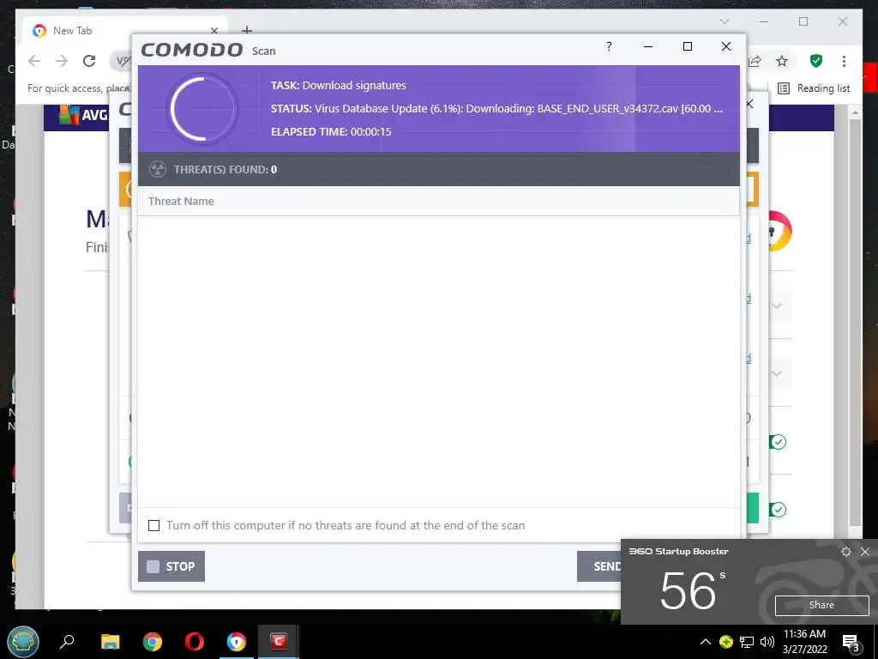Go back in the browser
This screenshot has height=659, width=878.
(34, 61)
